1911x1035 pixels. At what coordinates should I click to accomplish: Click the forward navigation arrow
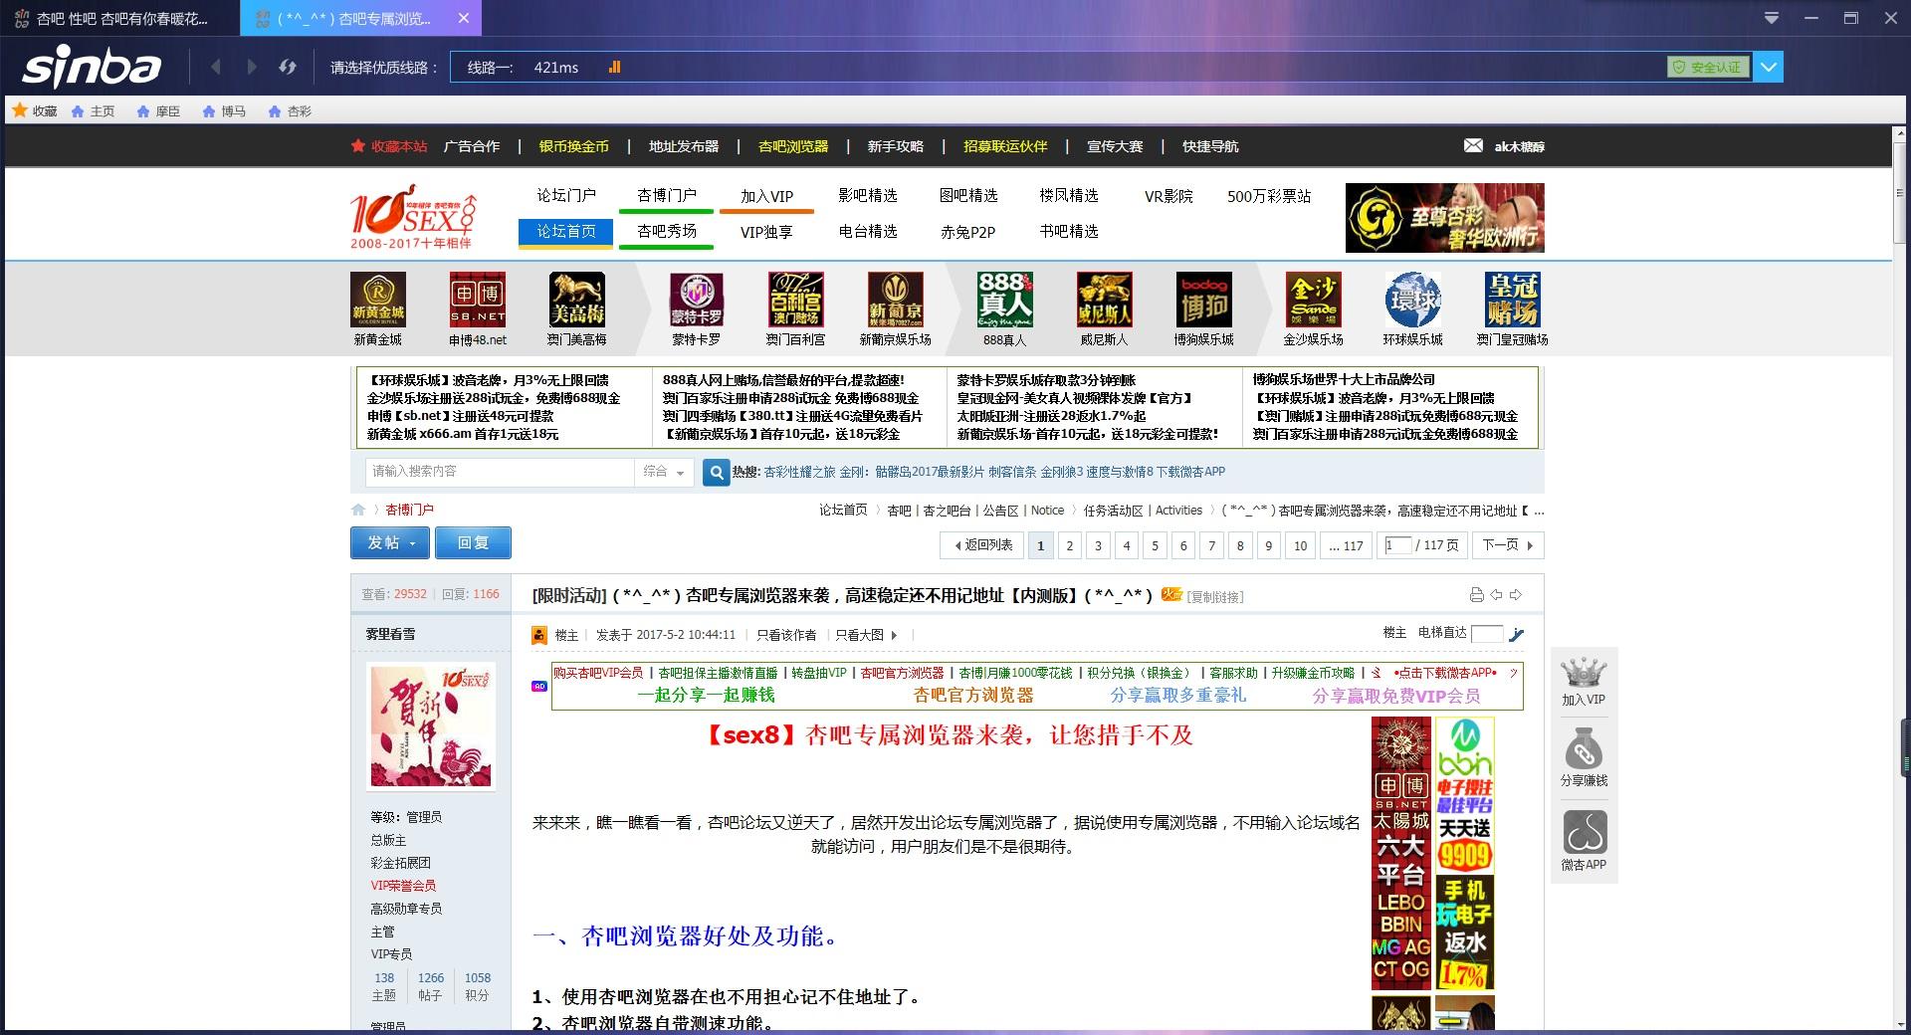(x=251, y=67)
